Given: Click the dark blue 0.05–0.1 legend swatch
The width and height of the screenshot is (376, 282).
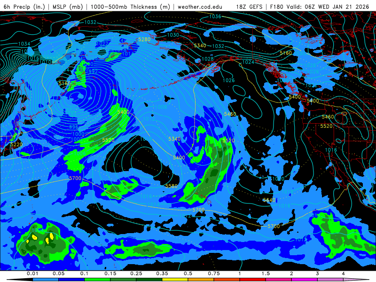Looking at the screenshot, I should click(71, 280).
